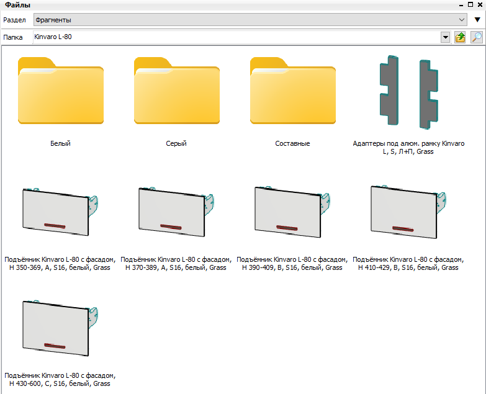
Task: Click the Составные folder label
Action: 292,143
